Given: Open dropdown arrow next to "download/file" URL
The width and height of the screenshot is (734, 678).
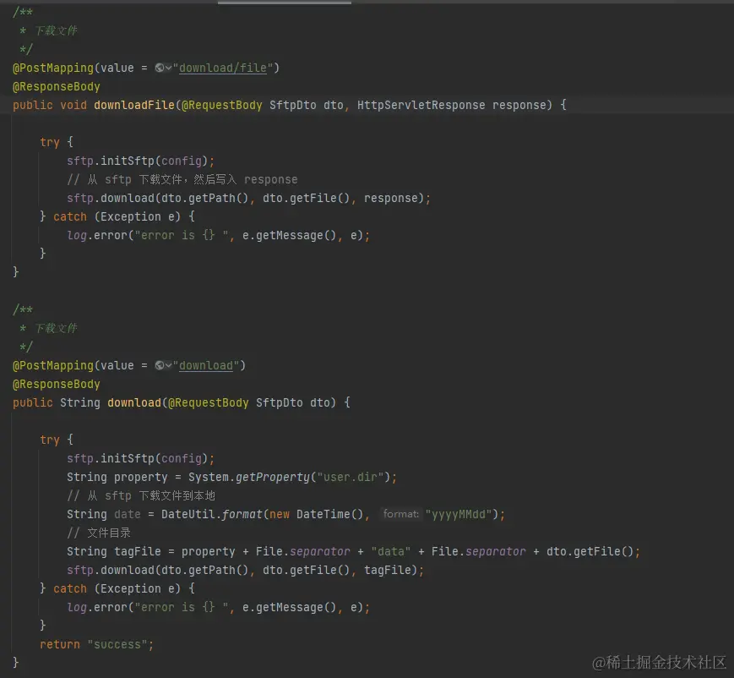Looking at the screenshot, I should [x=168, y=68].
